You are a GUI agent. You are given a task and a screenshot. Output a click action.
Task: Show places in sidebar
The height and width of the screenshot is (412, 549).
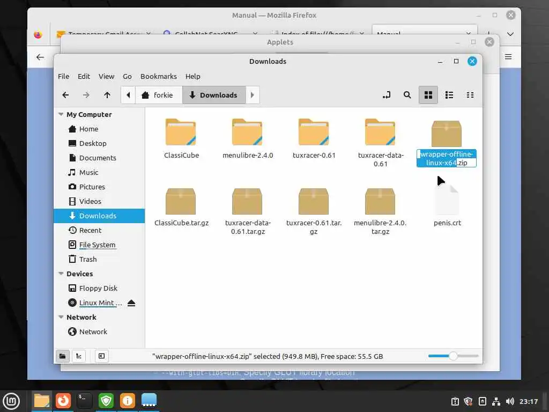click(x=63, y=356)
